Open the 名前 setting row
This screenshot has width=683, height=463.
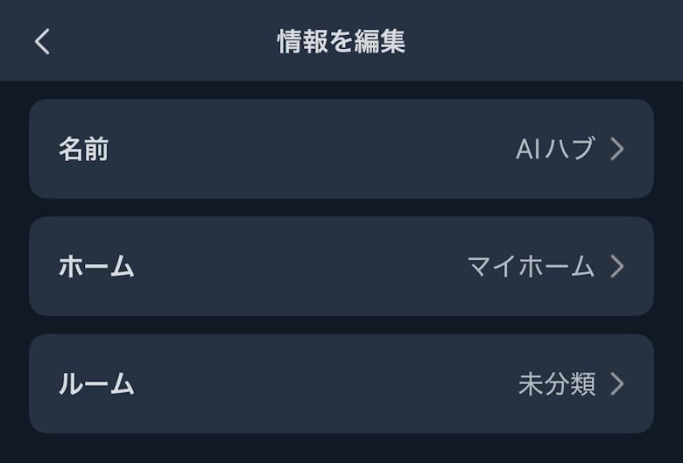[x=341, y=149]
